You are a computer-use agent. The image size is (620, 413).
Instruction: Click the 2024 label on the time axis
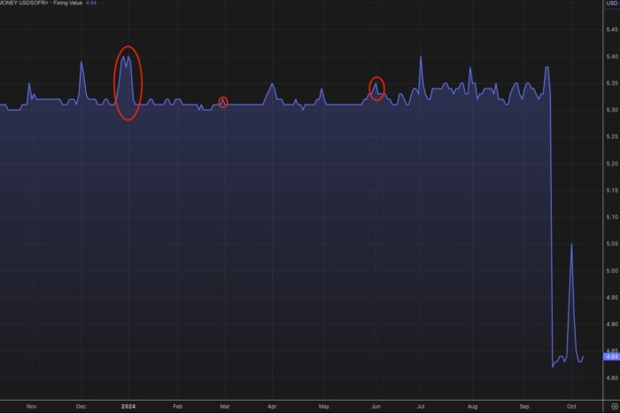128,404
